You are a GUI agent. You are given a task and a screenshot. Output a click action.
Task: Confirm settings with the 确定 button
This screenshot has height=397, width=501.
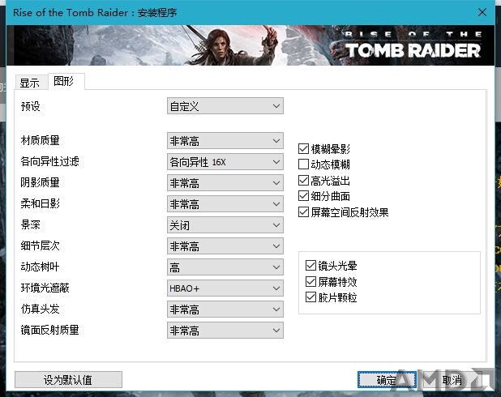(387, 379)
